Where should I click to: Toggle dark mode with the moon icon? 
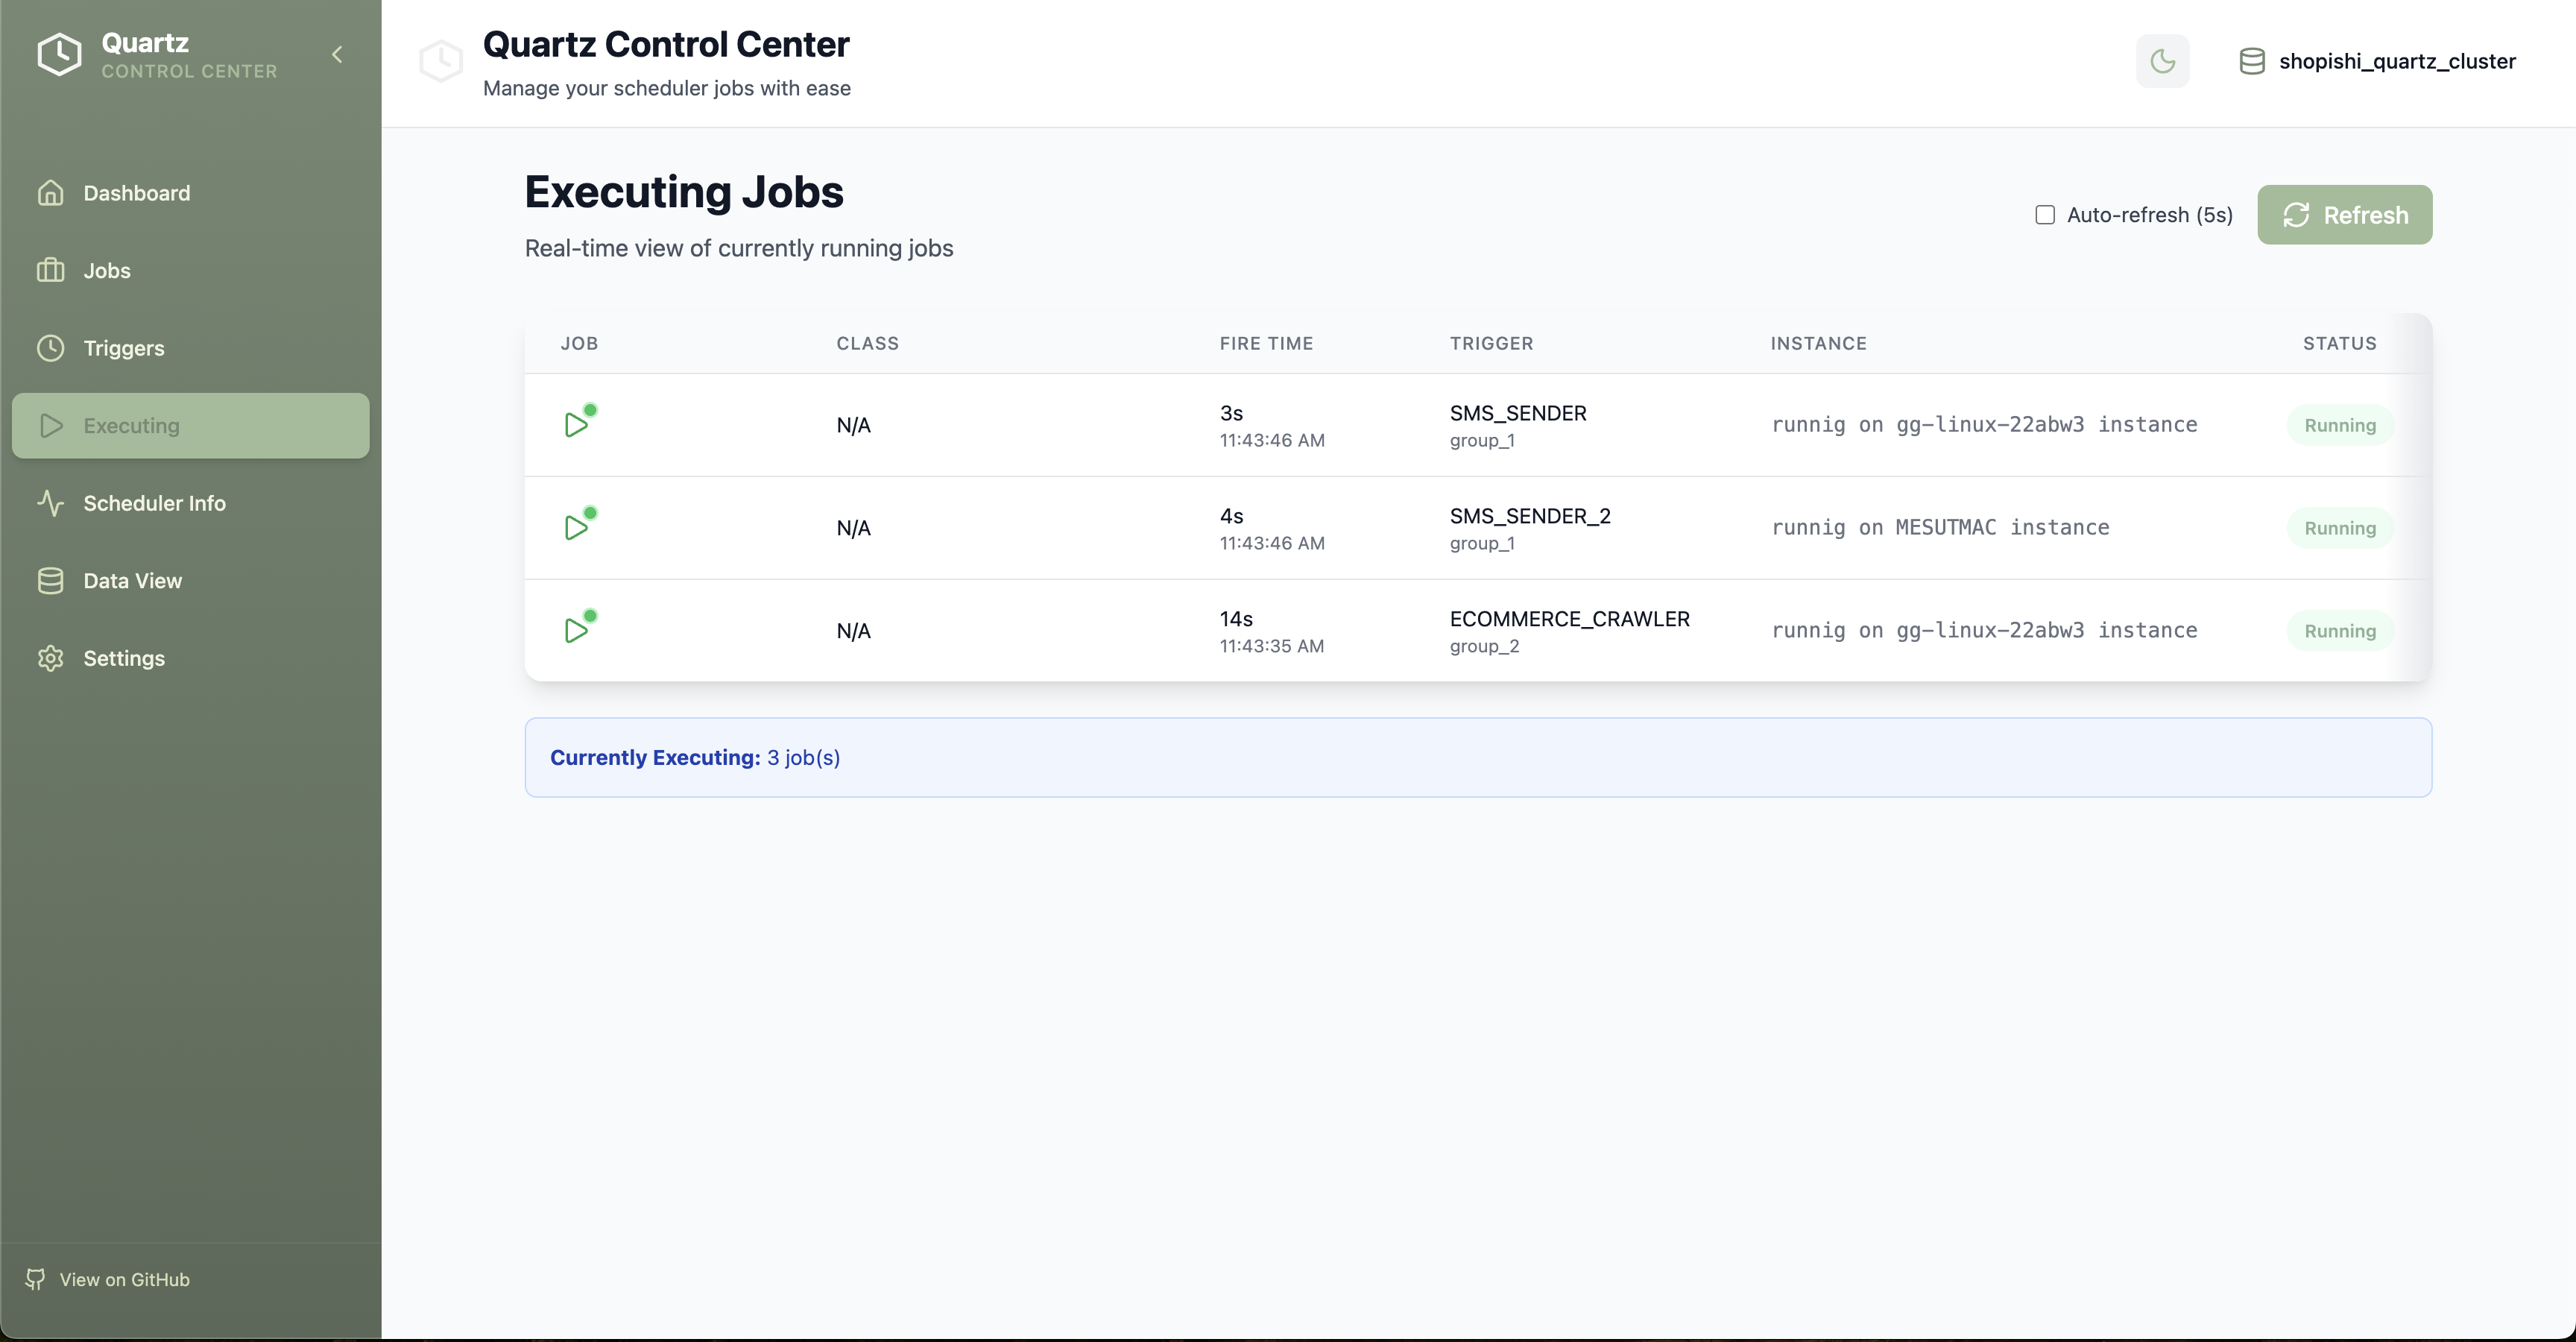(x=2163, y=61)
